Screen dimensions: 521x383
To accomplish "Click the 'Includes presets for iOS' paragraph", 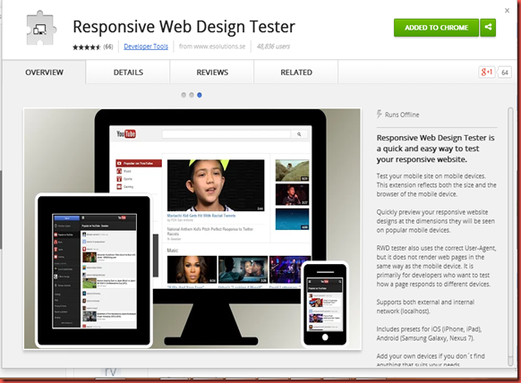I will point(429,334).
